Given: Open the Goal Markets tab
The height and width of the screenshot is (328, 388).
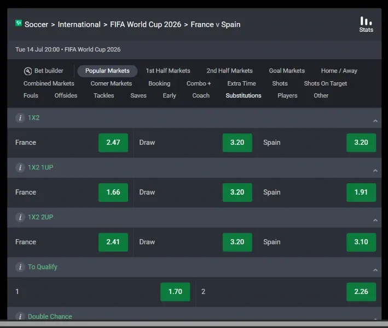Looking at the screenshot, I should pos(287,71).
